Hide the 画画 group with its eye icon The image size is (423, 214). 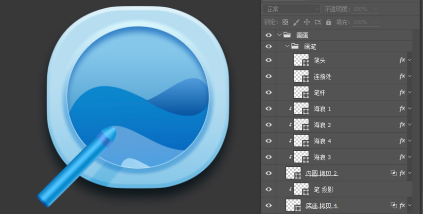coord(268,35)
